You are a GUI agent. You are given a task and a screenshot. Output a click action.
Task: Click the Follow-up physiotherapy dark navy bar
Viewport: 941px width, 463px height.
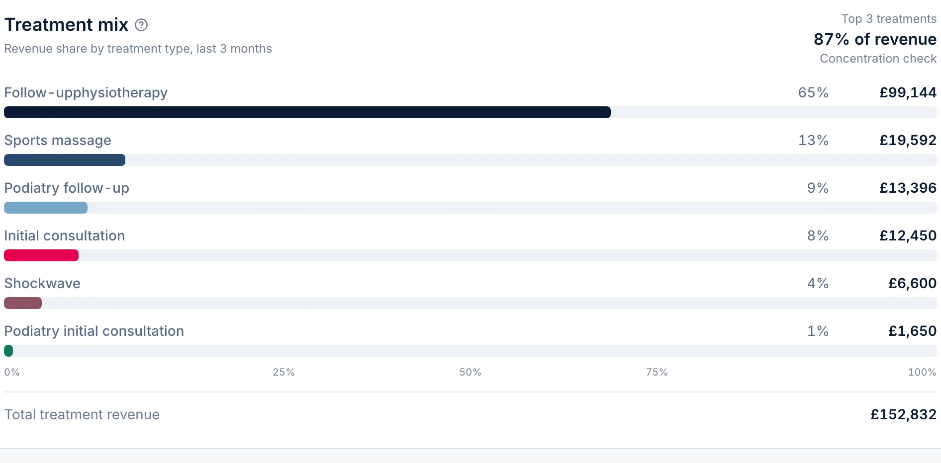coord(307,112)
